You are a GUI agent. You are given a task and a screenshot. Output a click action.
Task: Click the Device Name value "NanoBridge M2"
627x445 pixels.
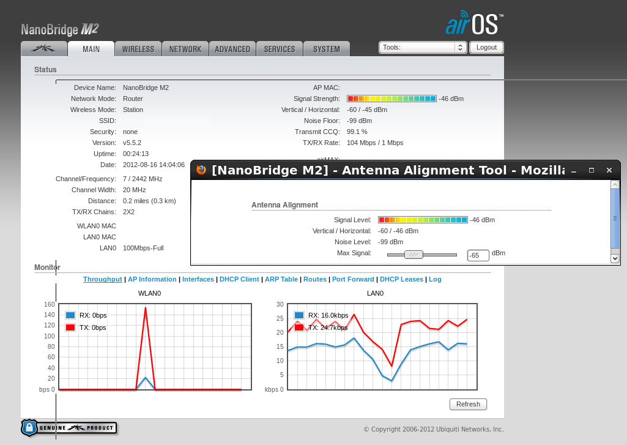pyautogui.click(x=146, y=88)
